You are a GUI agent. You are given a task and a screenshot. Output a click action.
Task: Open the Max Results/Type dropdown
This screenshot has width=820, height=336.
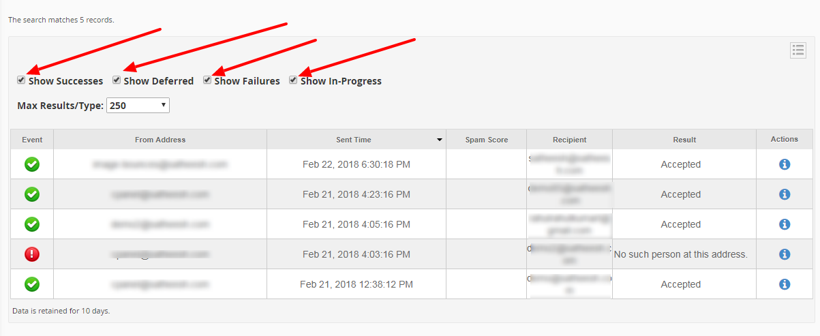pos(138,106)
